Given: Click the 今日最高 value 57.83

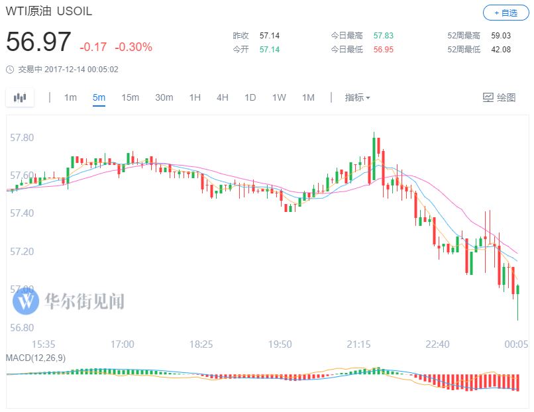Looking at the screenshot, I should [383, 36].
